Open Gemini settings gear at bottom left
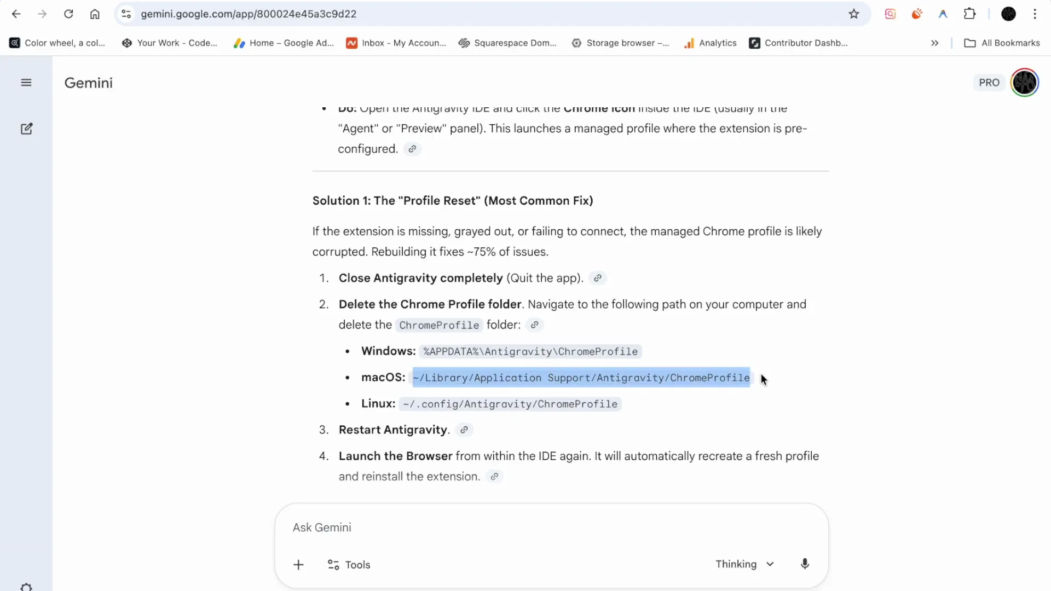Viewport: 1051px width, 591px height. click(26, 586)
